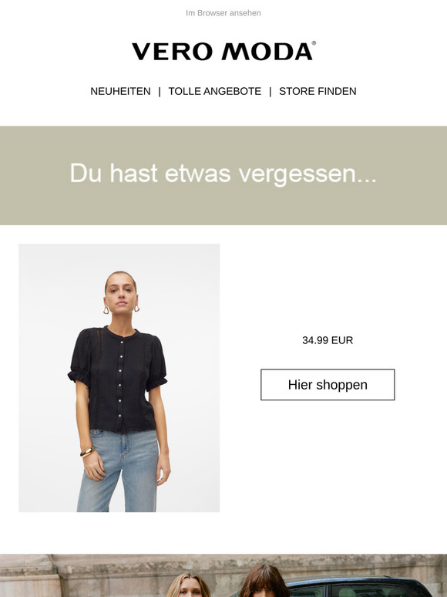Viewport: 447px width, 597px height.
Task: Click the 34.99 EUR price text
Action: click(x=328, y=340)
